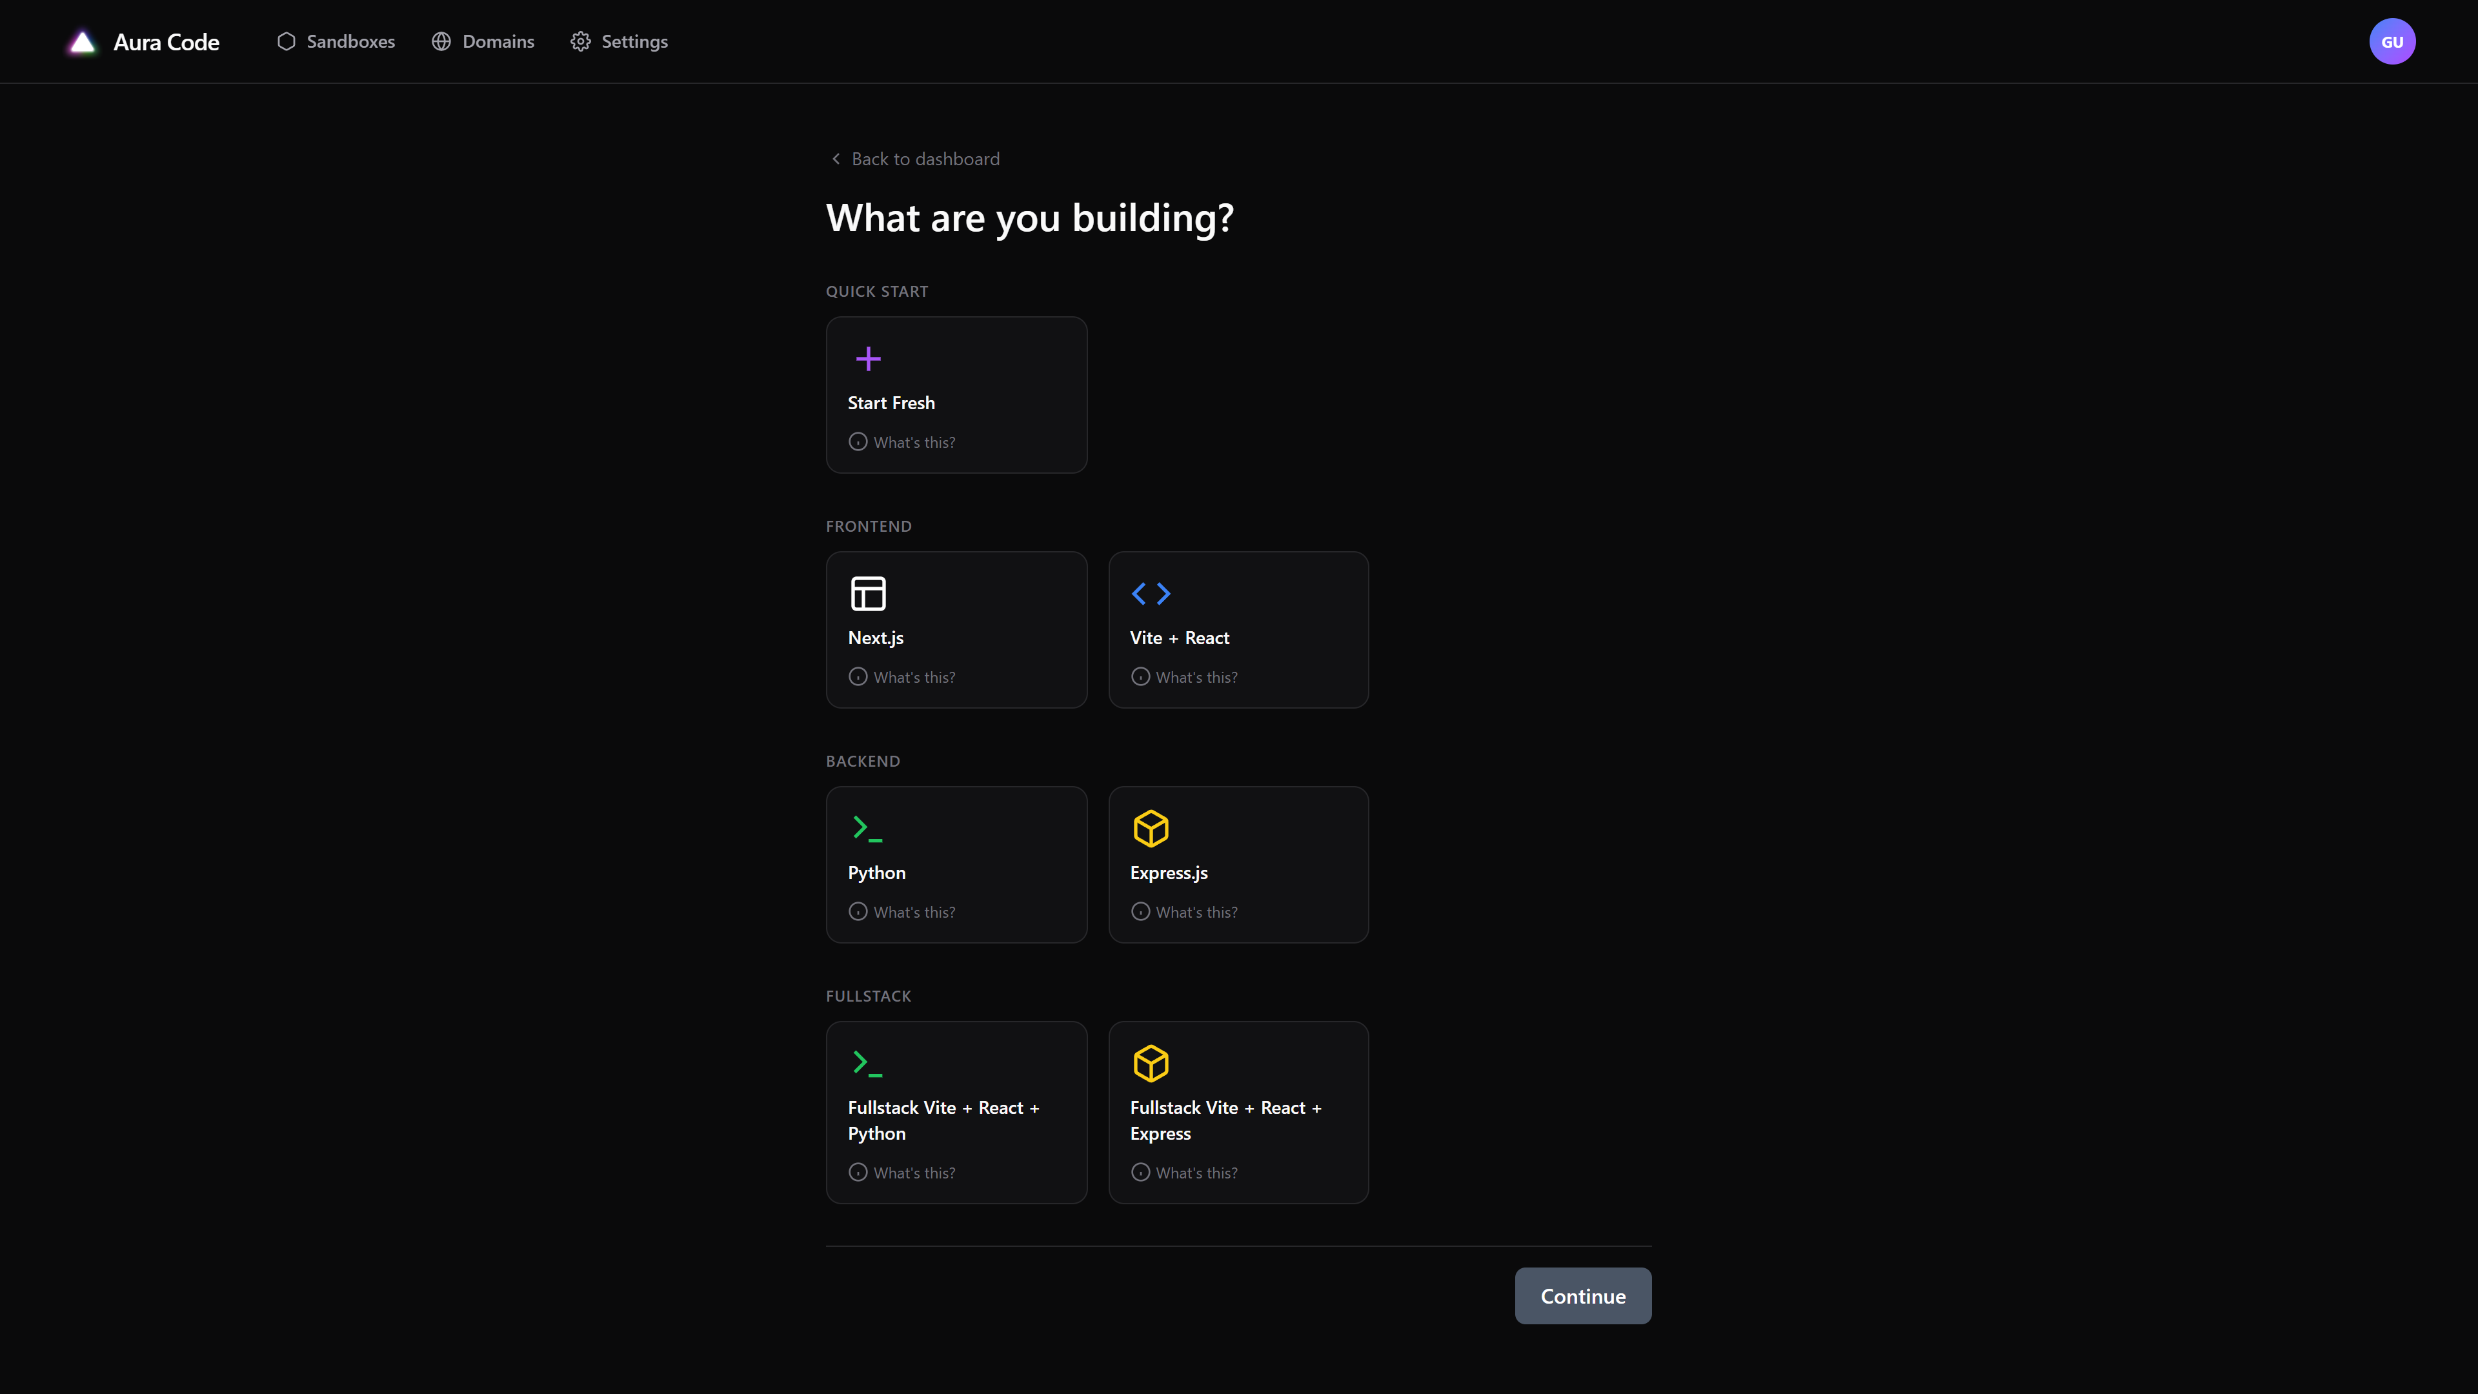
Task: Navigate to the Domains section
Action: [482, 41]
